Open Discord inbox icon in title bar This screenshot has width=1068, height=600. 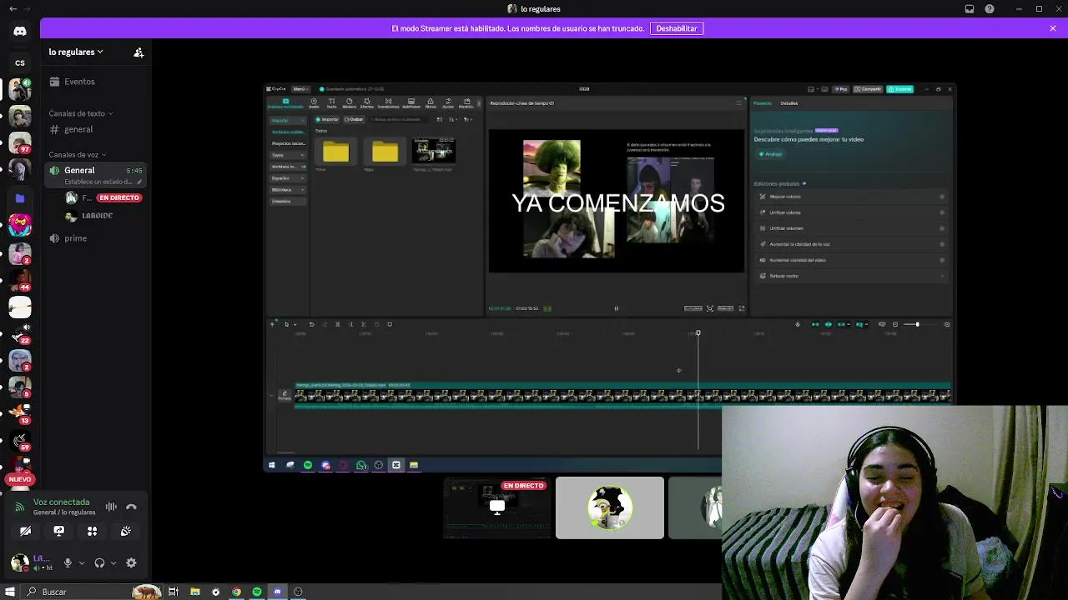click(x=970, y=9)
